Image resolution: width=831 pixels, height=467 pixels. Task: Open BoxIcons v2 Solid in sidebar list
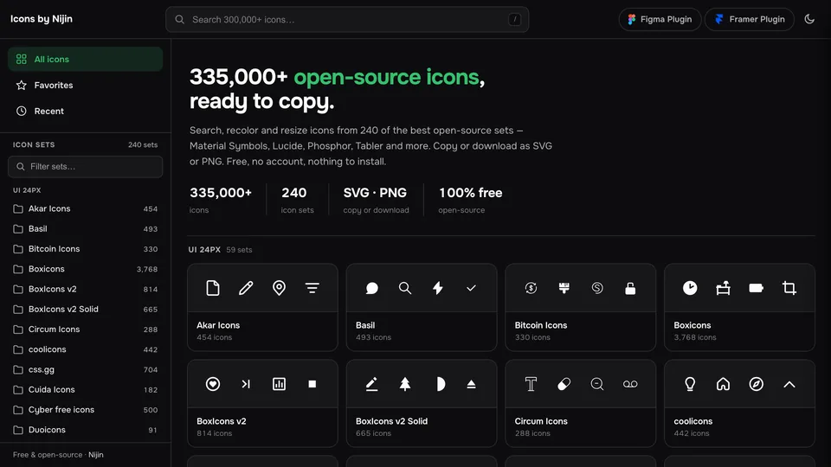pyautogui.click(x=86, y=310)
